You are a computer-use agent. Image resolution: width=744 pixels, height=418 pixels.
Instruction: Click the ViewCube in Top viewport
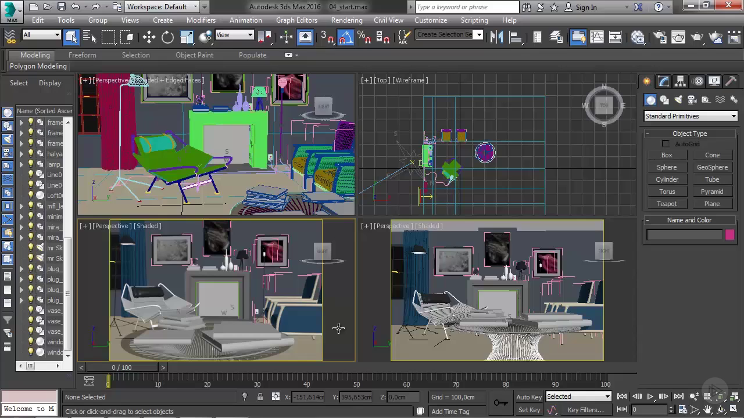604,106
